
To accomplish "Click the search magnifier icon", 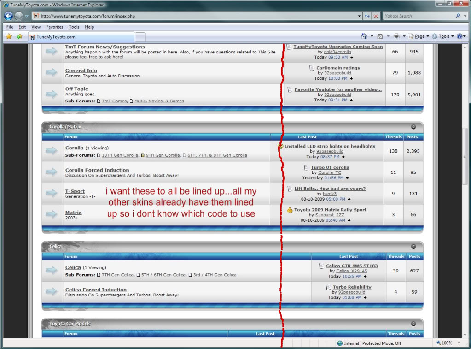I will click(x=458, y=16).
